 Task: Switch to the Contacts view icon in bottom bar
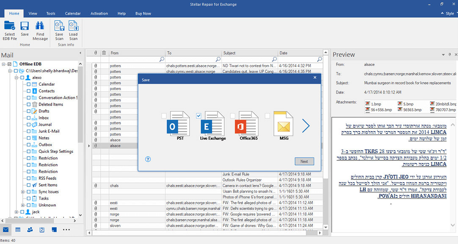pos(30,230)
